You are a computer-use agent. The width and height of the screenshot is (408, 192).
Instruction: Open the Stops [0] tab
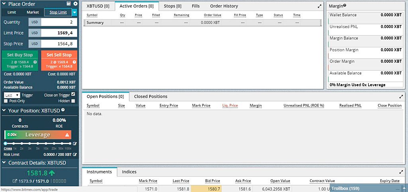point(173,6)
